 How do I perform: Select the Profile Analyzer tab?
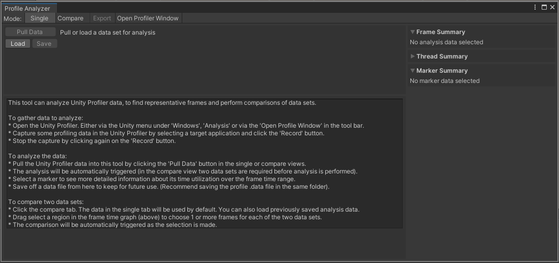28,8
